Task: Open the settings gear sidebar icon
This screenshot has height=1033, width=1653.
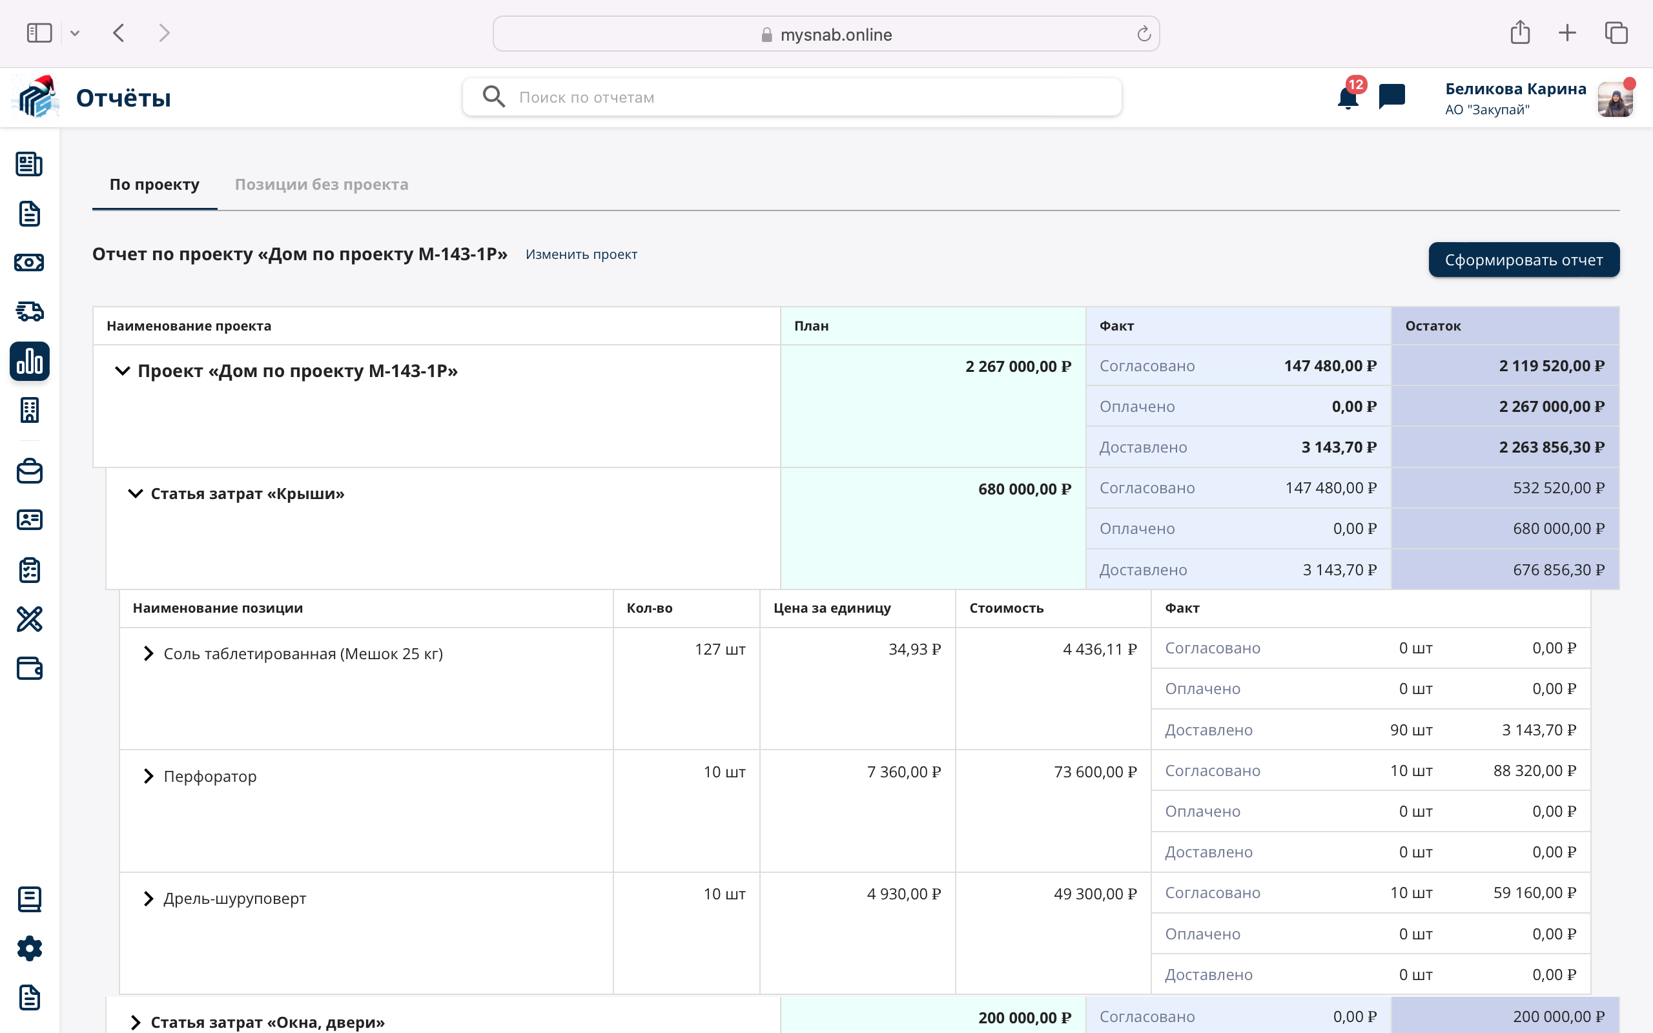Action: pos(29,948)
